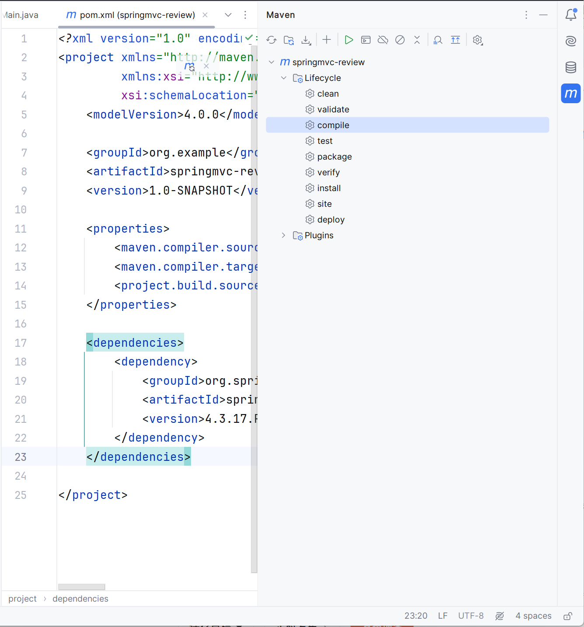The image size is (584, 627).
Task: Open the Database tool window icon
Action: tap(571, 67)
